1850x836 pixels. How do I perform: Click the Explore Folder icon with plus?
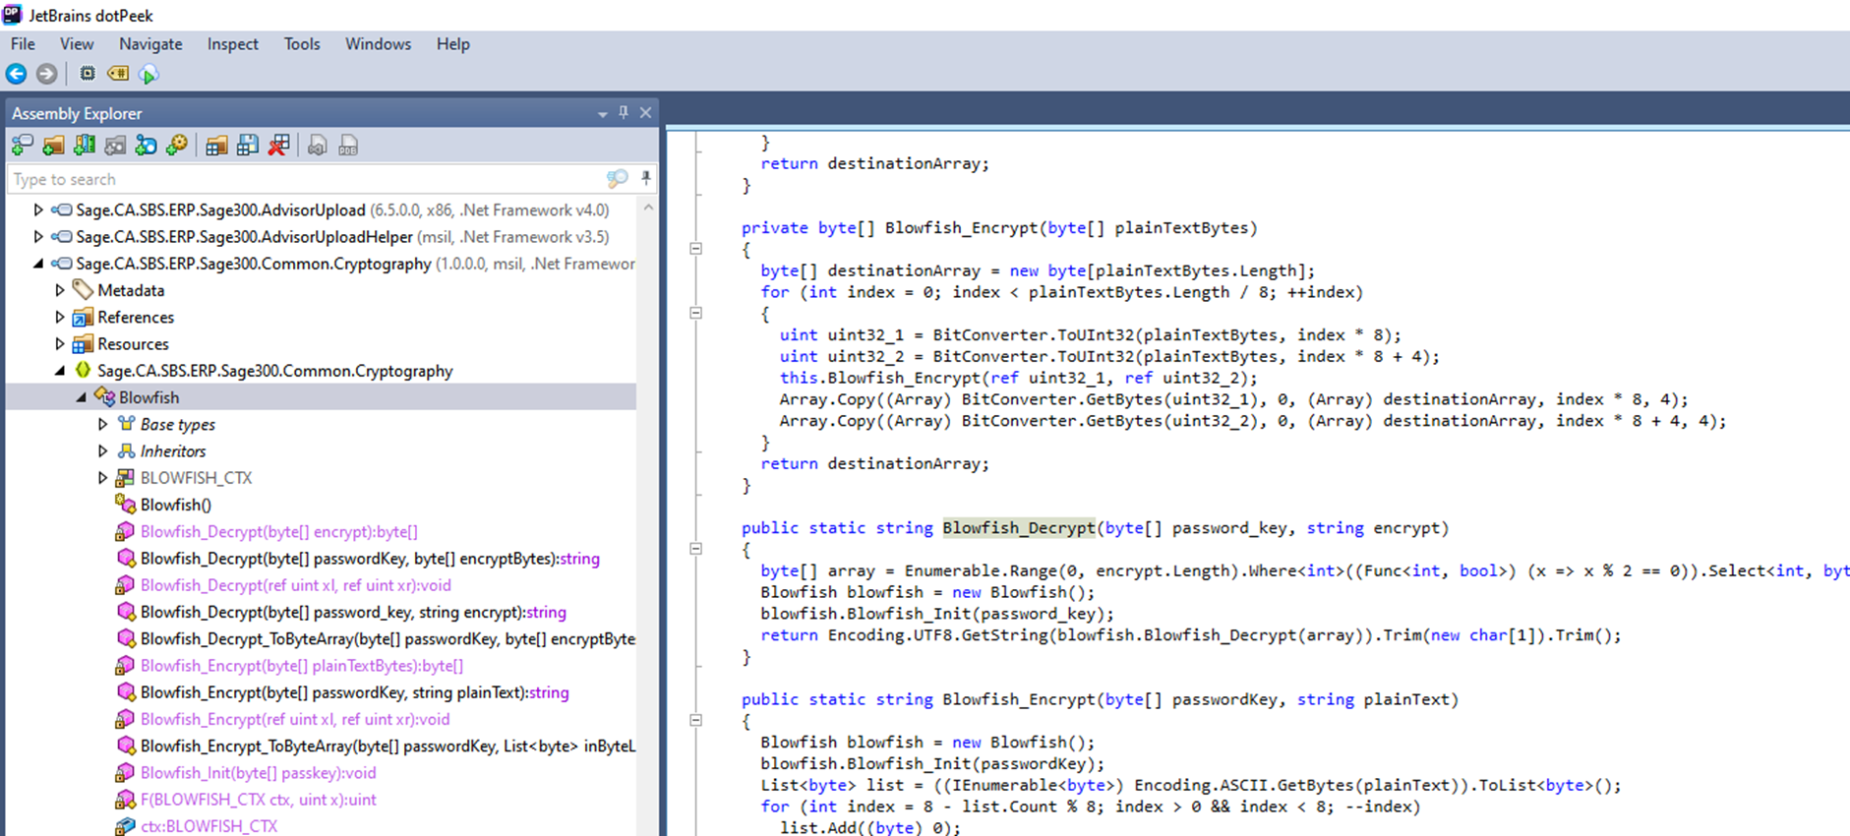(x=53, y=146)
